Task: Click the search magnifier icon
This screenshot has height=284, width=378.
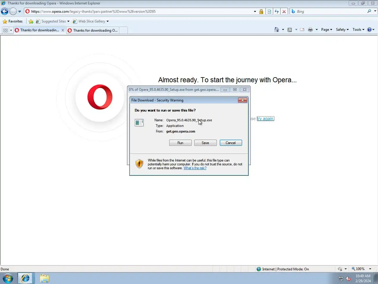Action: (x=369, y=11)
